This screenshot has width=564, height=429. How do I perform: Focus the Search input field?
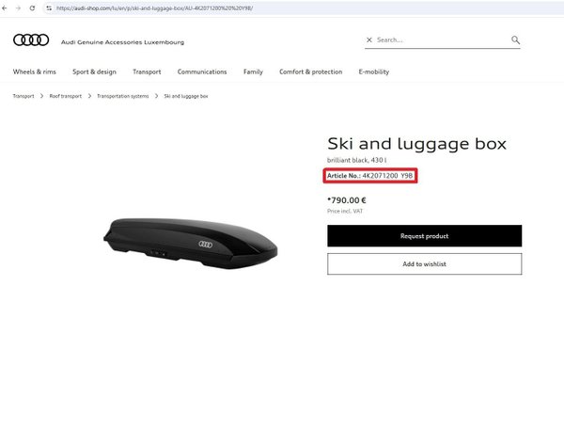pos(442,40)
